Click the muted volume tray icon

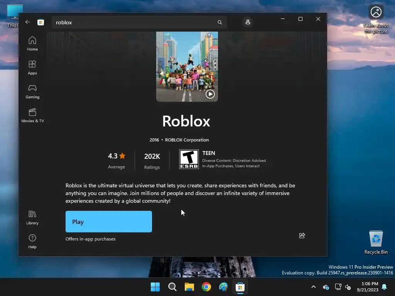(x=348, y=287)
